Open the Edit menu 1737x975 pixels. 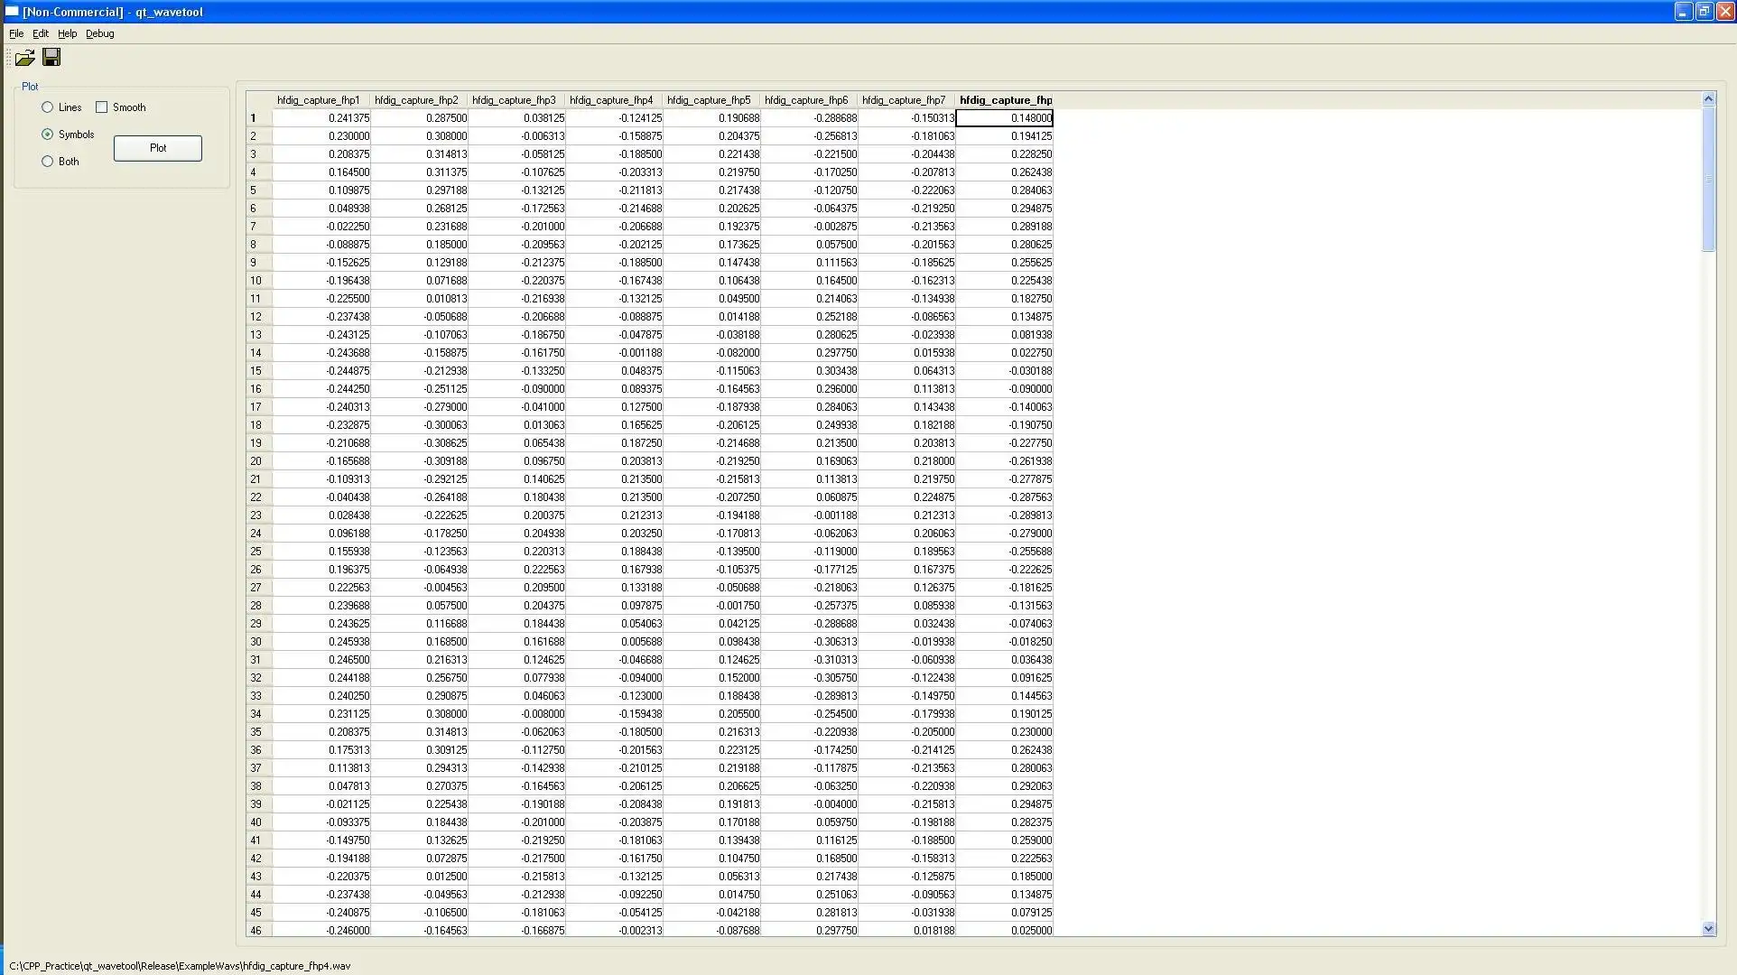coord(41,33)
